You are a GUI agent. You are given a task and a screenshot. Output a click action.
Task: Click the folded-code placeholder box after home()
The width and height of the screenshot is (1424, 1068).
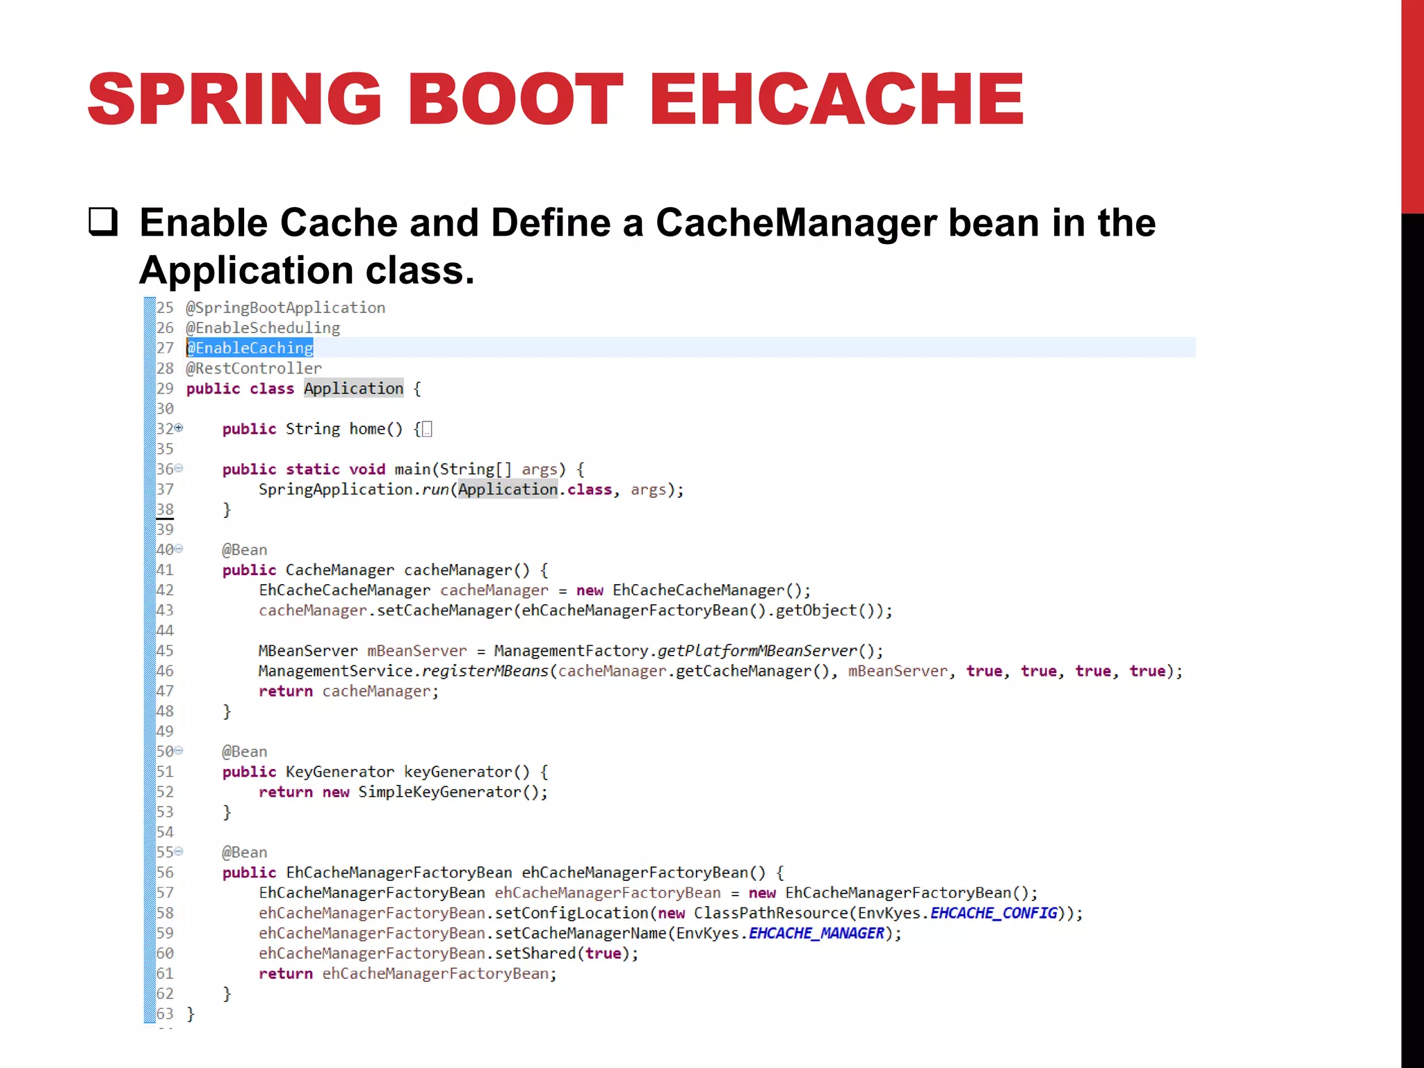tap(427, 429)
